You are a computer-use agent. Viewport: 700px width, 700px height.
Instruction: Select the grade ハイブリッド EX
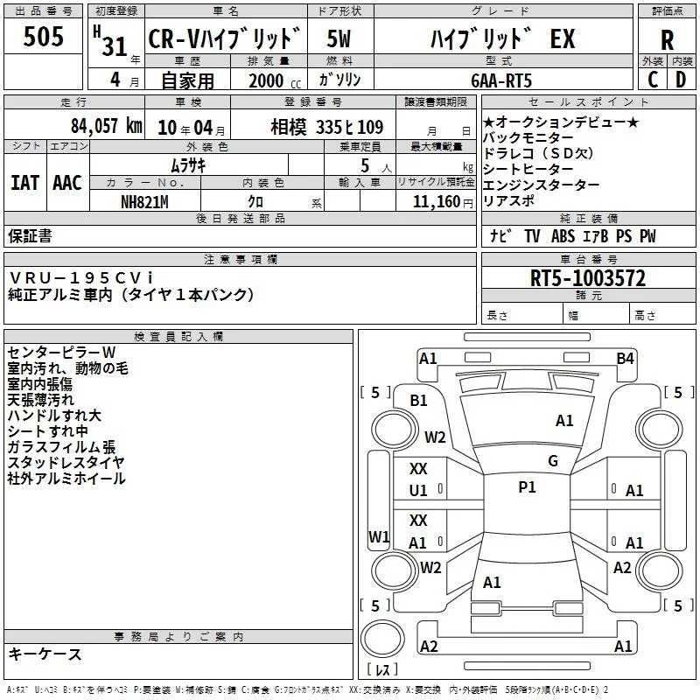point(502,38)
